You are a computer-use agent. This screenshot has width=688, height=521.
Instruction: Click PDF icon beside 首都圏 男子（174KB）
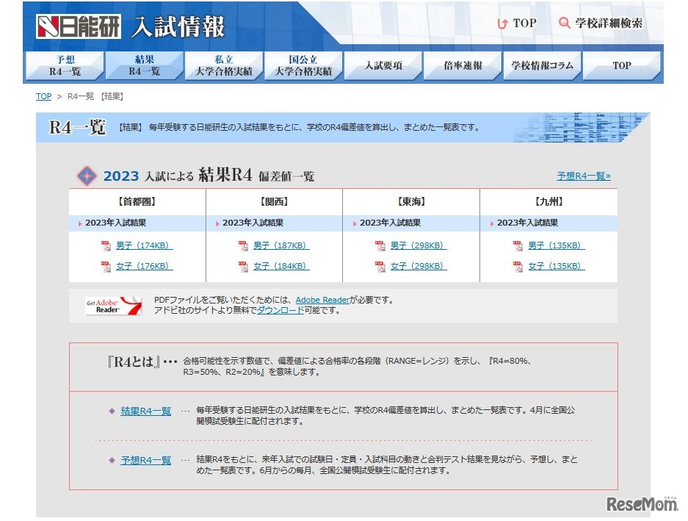pos(106,246)
